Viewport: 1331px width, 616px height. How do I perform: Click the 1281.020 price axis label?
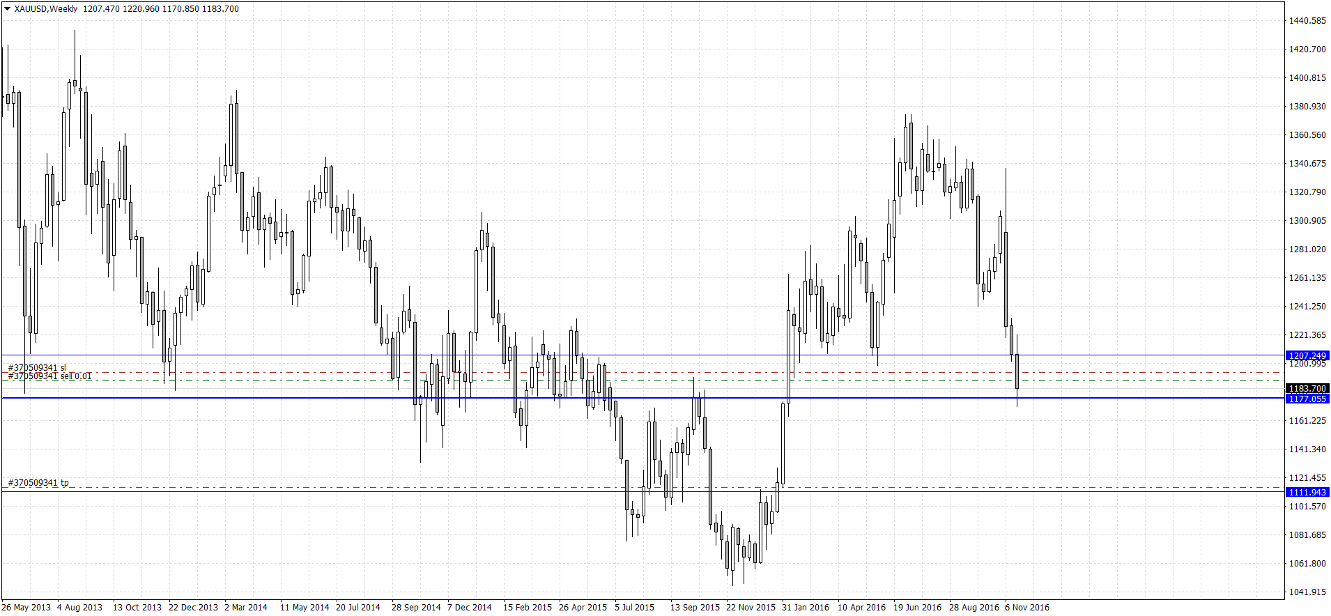click(1307, 249)
